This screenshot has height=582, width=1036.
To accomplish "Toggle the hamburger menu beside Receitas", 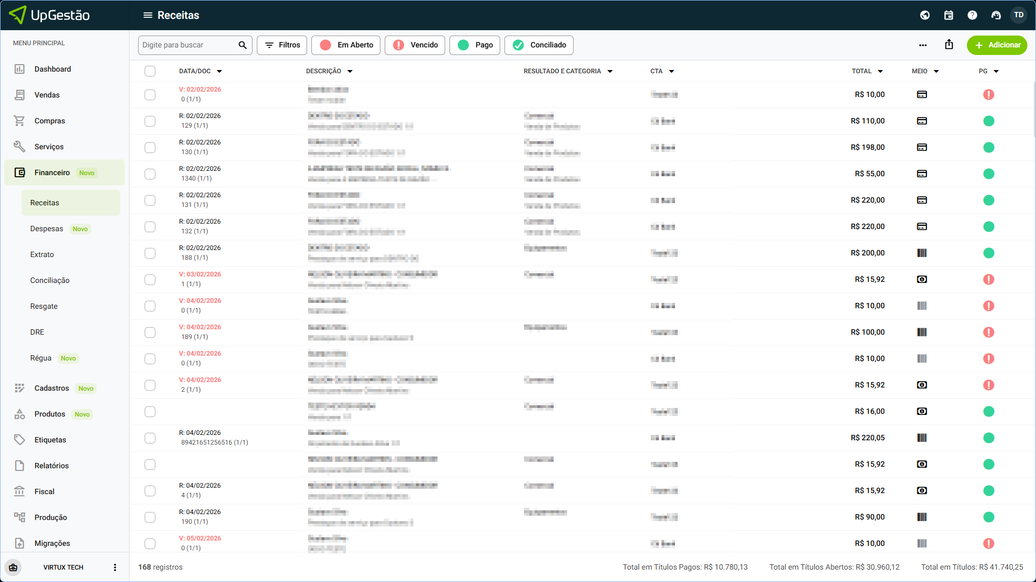I will coord(147,15).
